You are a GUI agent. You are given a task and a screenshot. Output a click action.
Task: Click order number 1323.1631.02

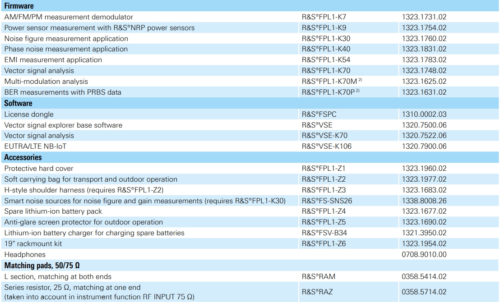[x=424, y=92]
